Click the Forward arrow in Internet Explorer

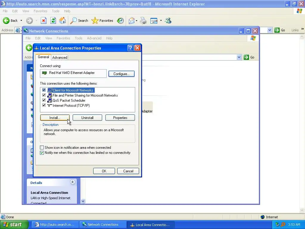(29, 21)
